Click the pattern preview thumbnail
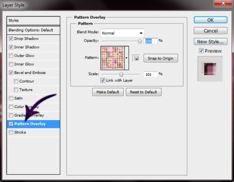The image size is (234, 182). [113, 58]
